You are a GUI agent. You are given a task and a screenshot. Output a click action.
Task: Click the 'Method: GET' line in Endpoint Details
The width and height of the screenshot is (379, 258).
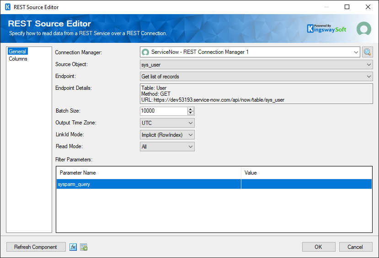155,94
